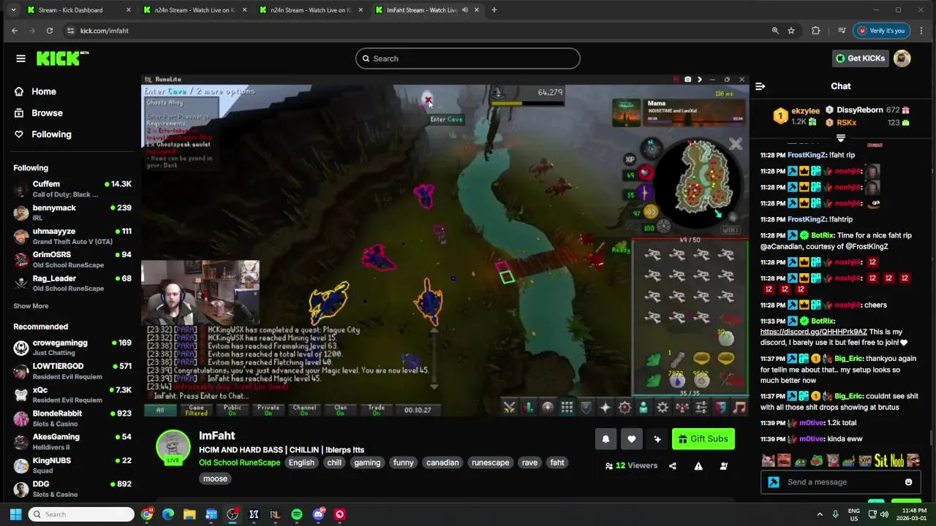Open Spotify from the taskbar
936x526 pixels.
[x=297, y=514]
